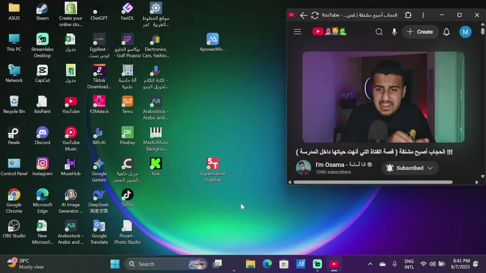
Task: Launch the TikTok desktop icon
Action: click(x=128, y=198)
